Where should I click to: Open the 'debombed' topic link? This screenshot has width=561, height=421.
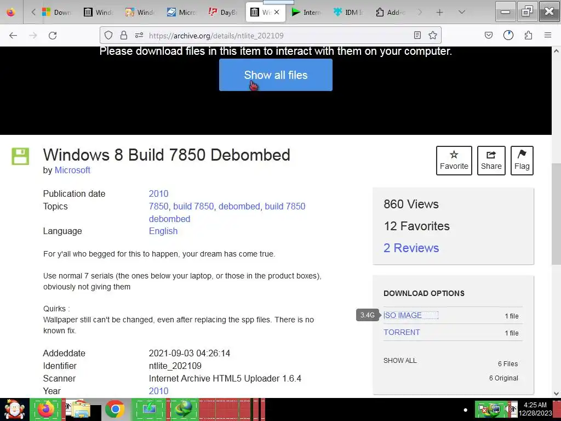[239, 206]
